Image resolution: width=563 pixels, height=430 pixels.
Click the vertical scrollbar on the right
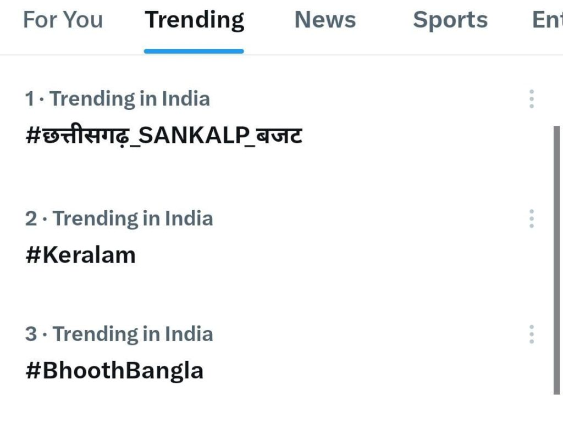556,259
